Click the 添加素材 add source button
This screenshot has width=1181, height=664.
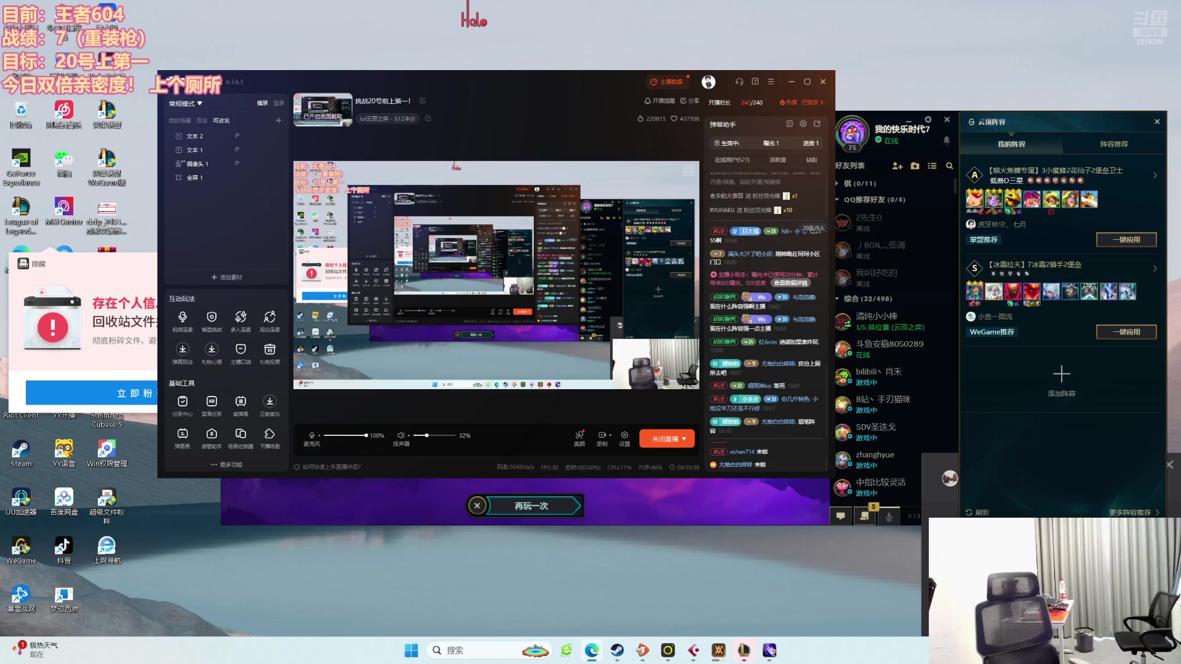226,277
